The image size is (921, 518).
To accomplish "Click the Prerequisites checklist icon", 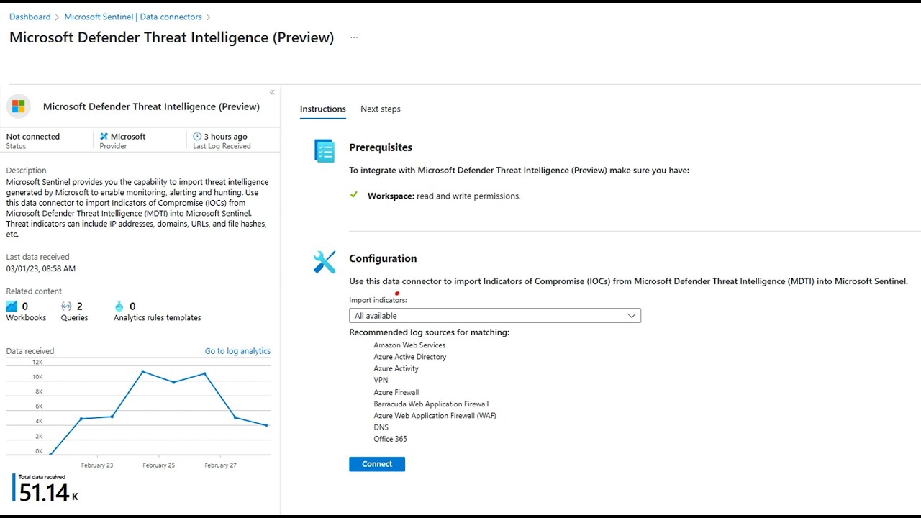I will click(x=325, y=151).
